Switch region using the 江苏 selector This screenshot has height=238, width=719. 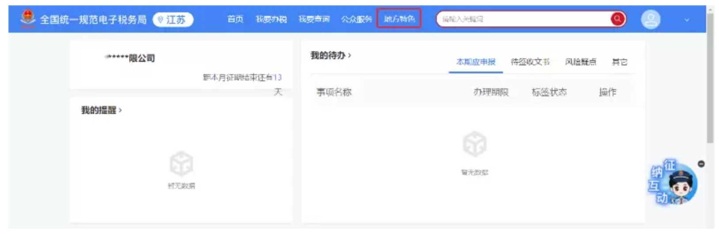tap(173, 19)
